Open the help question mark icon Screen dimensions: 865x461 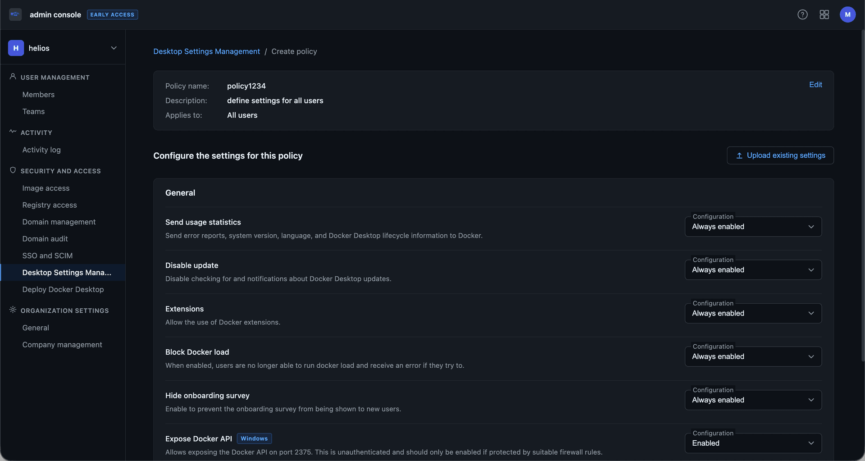pos(802,14)
